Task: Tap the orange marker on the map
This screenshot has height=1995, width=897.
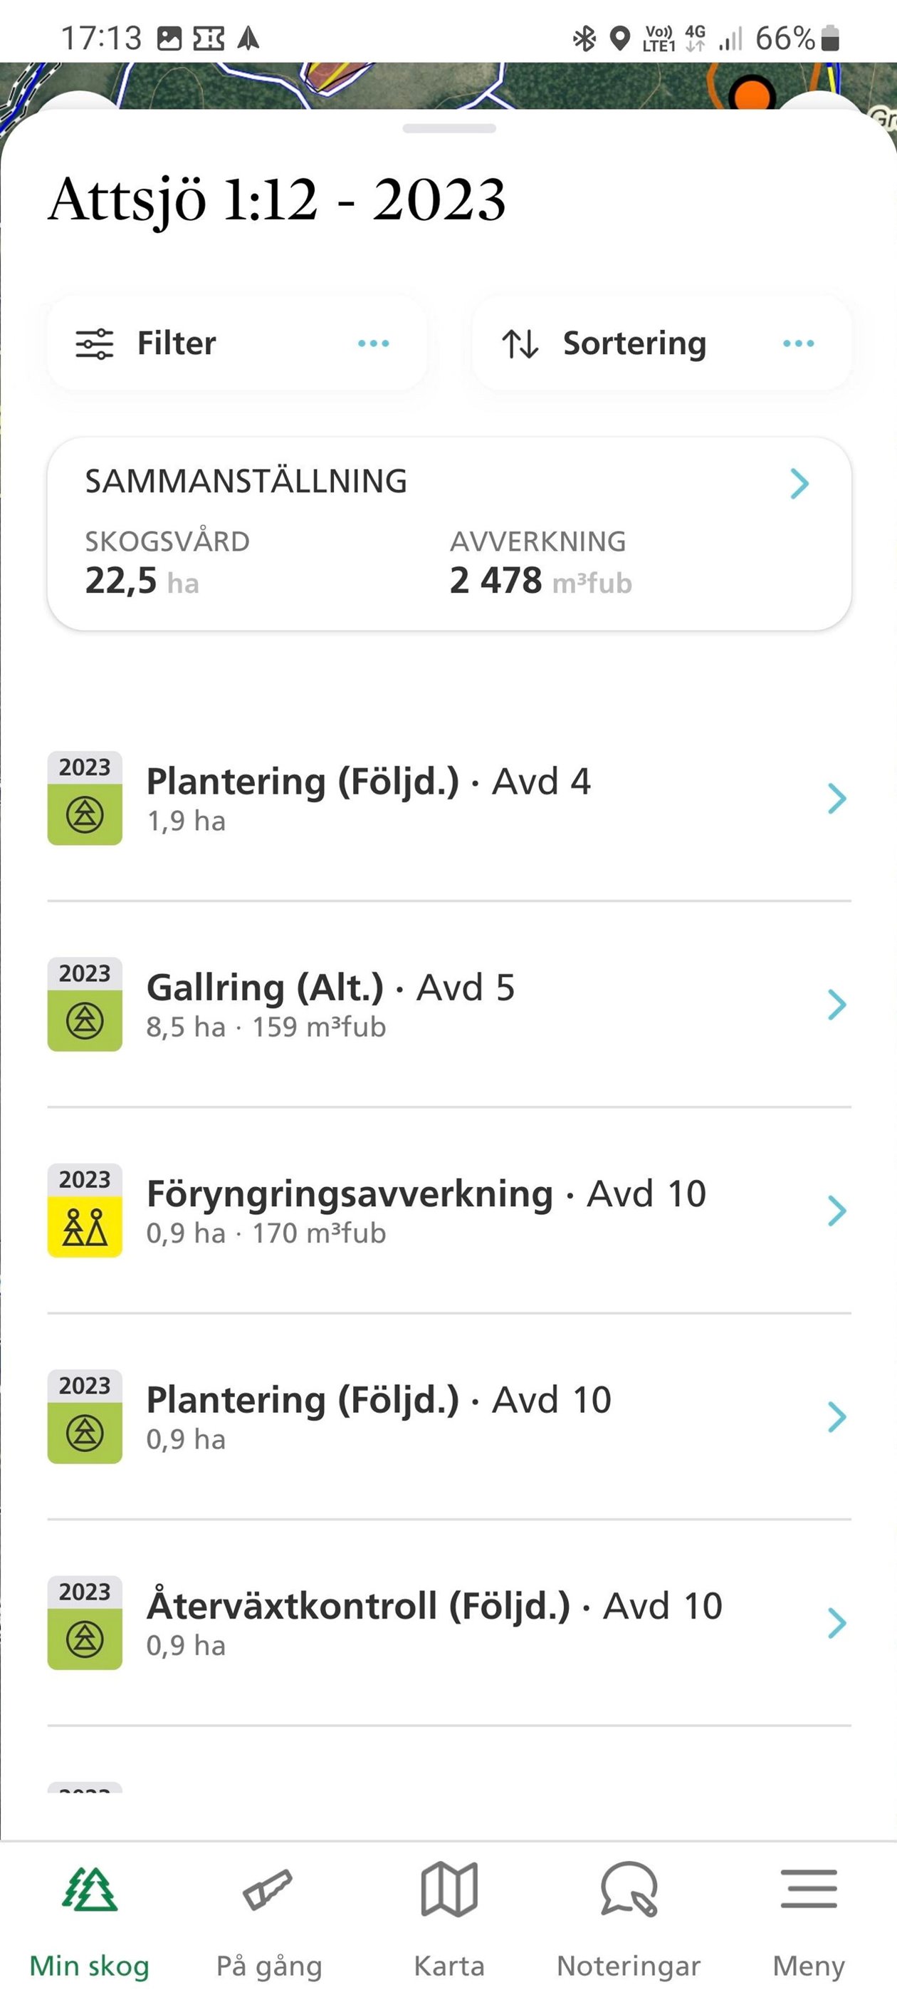Action: pyautogui.click(x=752, y=93)
